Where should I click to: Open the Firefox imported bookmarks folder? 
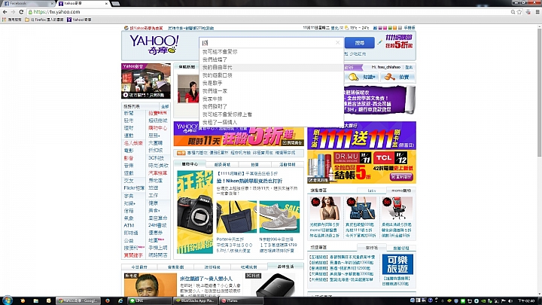[44, 20]
